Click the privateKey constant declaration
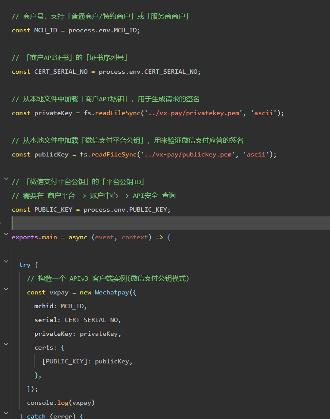The image size is (330, 419). [53, 113]
